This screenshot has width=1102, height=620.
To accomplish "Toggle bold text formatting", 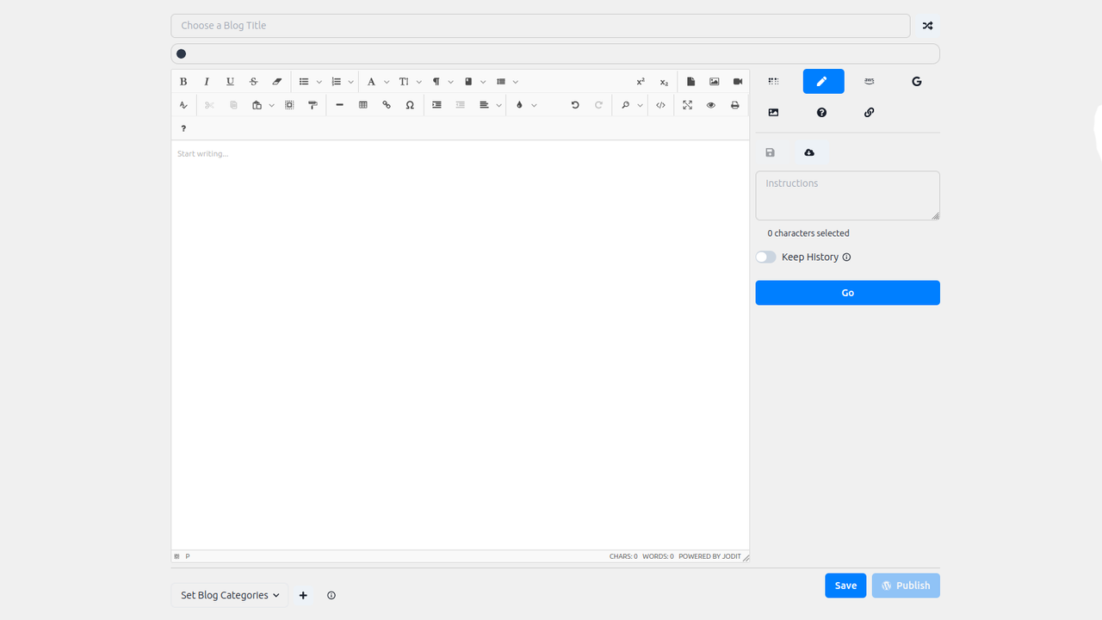I will click(x=183, y=81).
